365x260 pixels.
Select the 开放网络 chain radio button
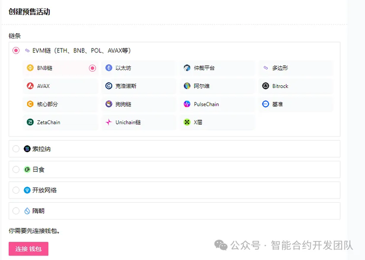[16, 190]
